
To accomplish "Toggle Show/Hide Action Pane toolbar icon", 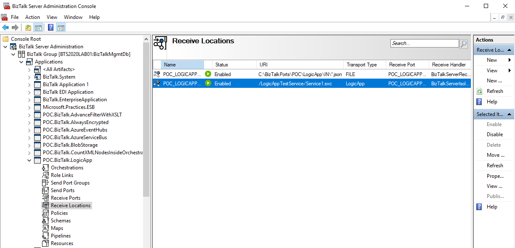I will click(61, 28).
